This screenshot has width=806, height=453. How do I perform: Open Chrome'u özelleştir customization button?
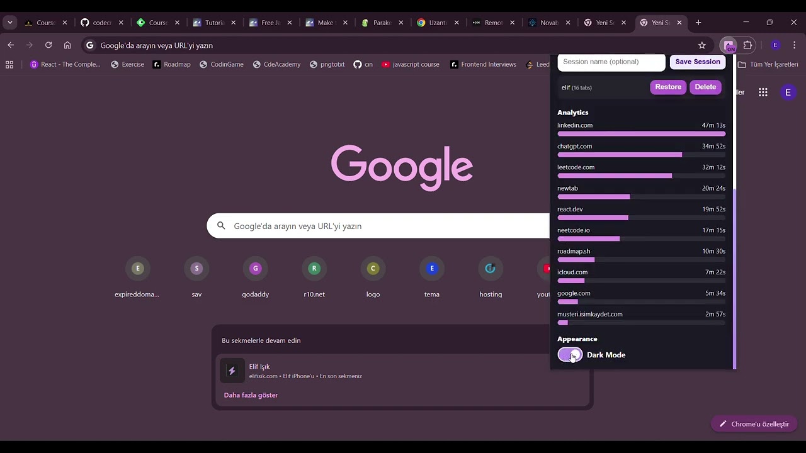pos(754,424)
